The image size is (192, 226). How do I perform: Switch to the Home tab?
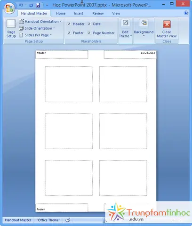(x=61, y=14)
